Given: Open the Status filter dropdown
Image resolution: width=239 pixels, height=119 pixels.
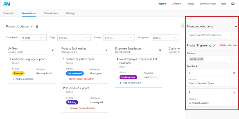Looking at the screenshot, I should (x=119, y=38).
